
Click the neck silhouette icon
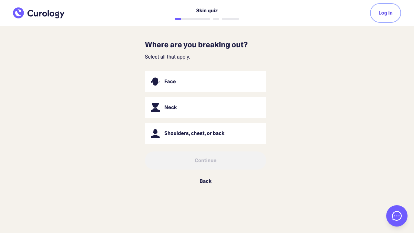tap(155, 107)
